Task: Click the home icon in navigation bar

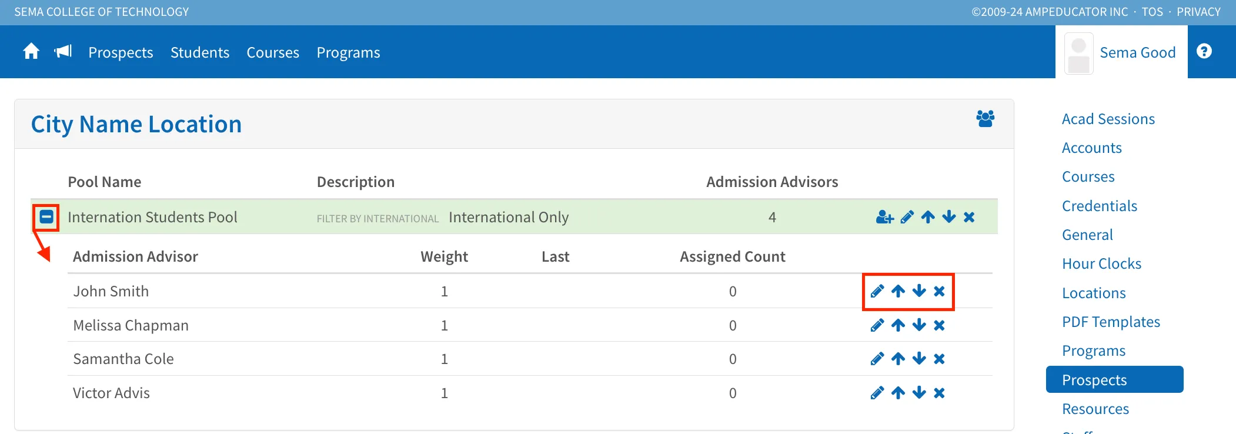Action: point(31,52)
